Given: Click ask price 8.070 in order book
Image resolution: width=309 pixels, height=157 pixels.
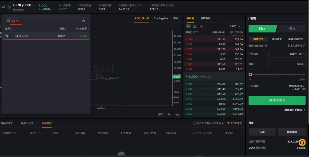Looking at the screenshot, I should [x=189, y=49].
